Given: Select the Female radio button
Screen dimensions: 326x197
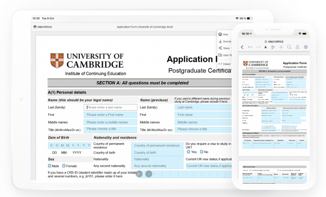Looking at the screenshot, I should 64,166.
